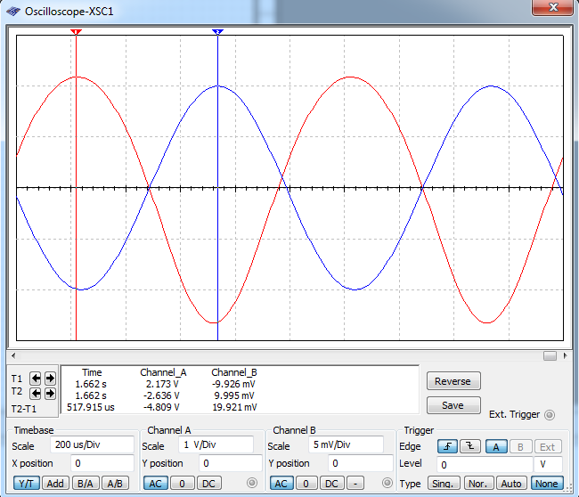Set Channel A coupling to AC
This screenshot has height=497, width=579.
coord(156,484)
